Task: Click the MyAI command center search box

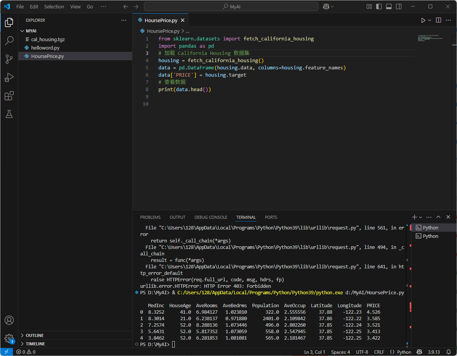Action: [231, 6]
